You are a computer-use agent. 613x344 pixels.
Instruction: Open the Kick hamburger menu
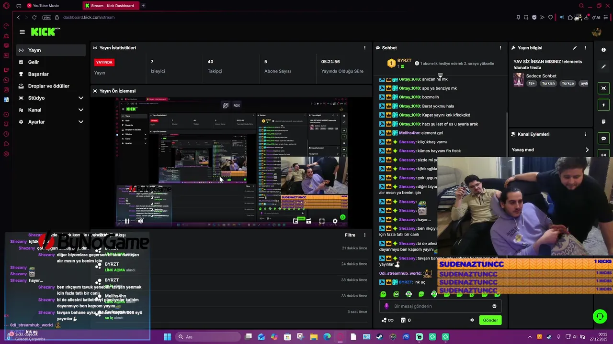click(x=22, y=32)
